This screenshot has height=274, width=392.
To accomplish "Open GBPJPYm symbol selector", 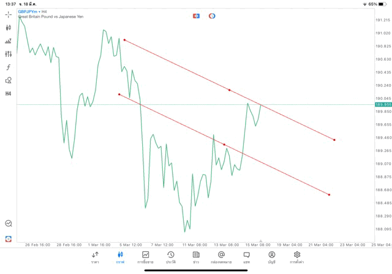I will point(28,11).
